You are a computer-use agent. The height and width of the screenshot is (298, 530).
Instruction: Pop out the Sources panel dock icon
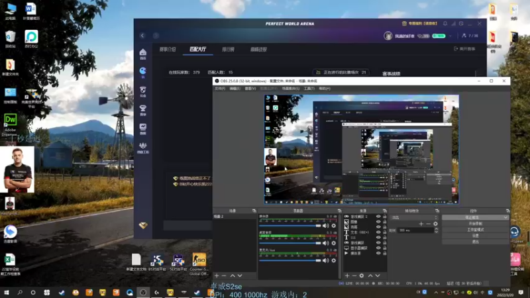pos(384,211)
